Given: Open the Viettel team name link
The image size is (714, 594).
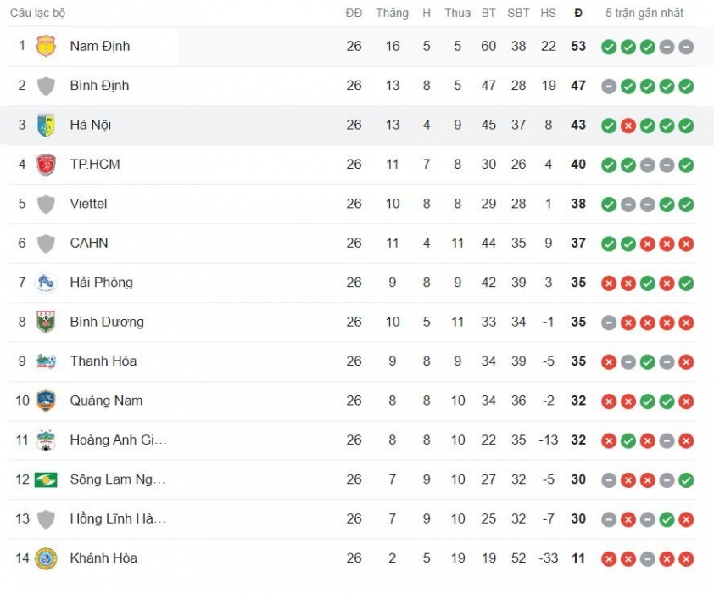Looking at the screenshot, I should click(88, 204).
